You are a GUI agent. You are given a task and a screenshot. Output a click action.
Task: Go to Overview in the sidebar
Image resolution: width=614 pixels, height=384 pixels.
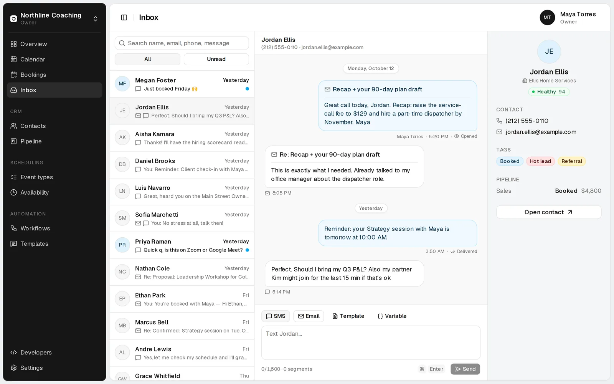pos(54,44)
